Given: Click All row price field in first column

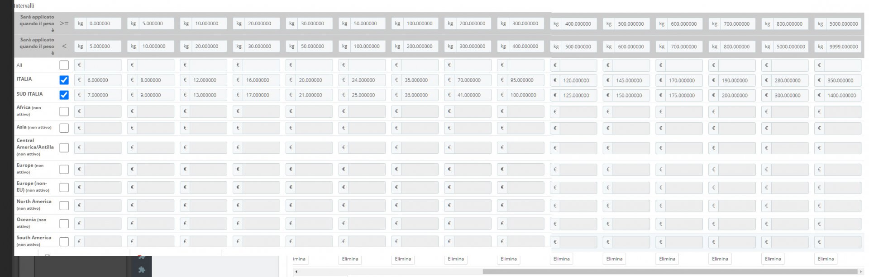Looking at the screenshot, I should [x=102, y=65].
